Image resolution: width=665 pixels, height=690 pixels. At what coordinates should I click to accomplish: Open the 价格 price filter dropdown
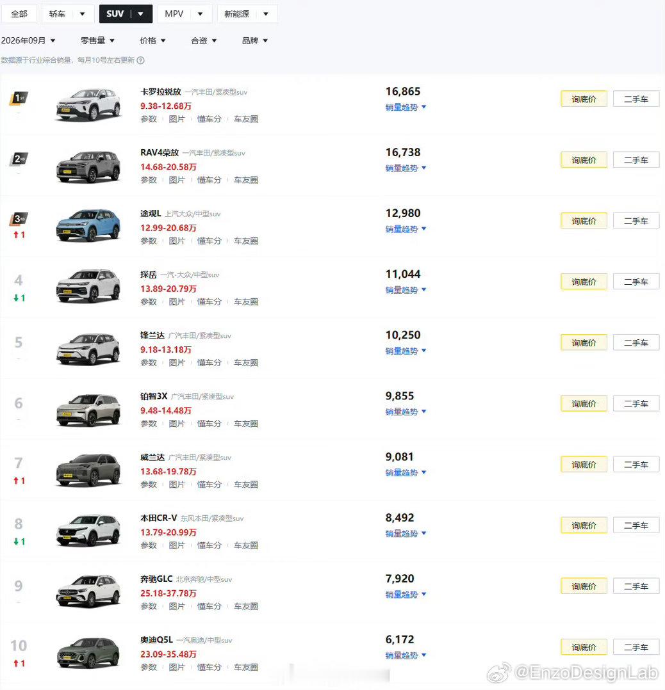152,40
